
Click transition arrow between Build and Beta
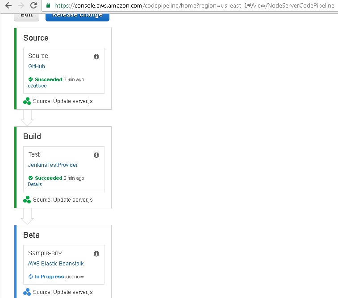pos(27,216)
